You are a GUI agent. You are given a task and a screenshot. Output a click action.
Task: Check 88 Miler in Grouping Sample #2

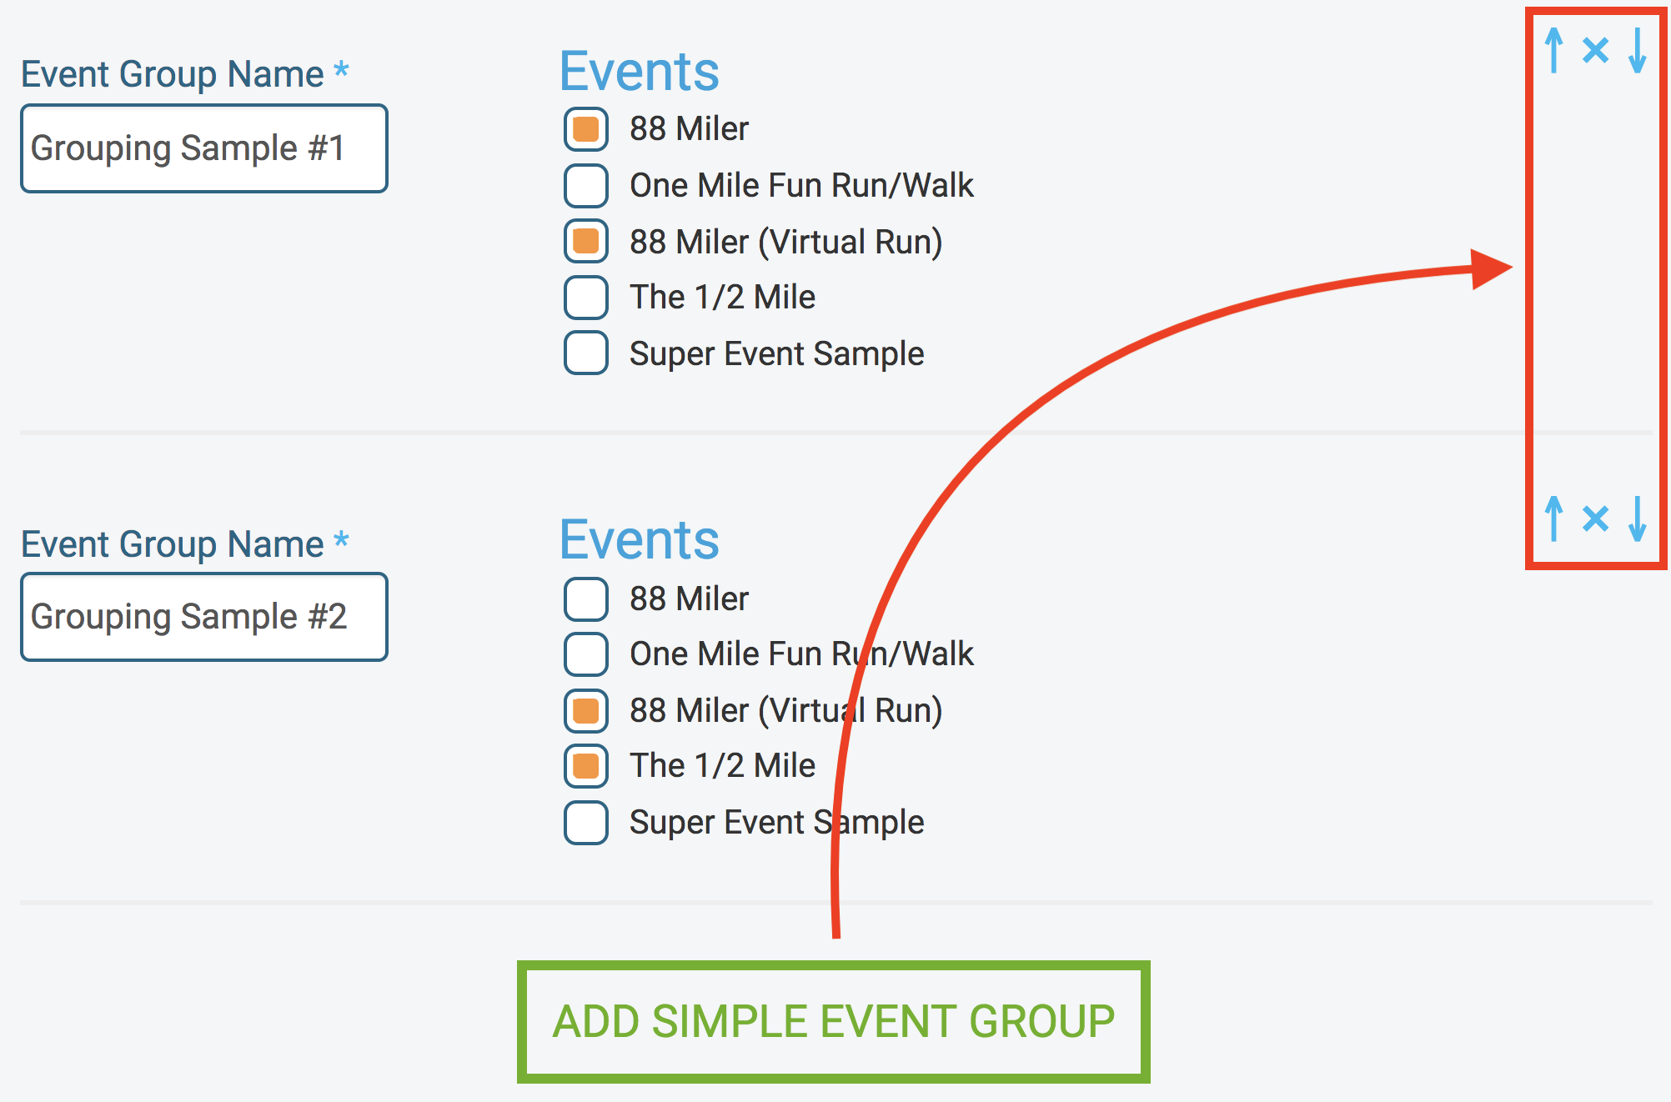click(586, 599)
